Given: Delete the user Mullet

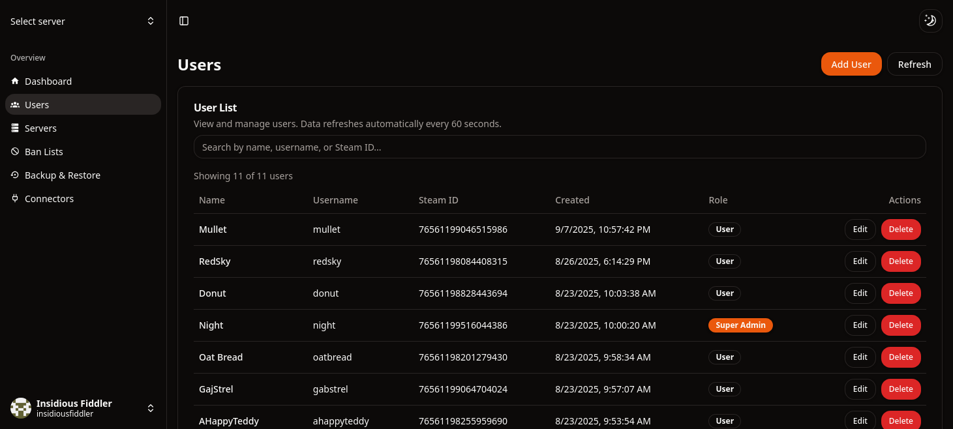Looking at the screenshot, I should 901,229.
